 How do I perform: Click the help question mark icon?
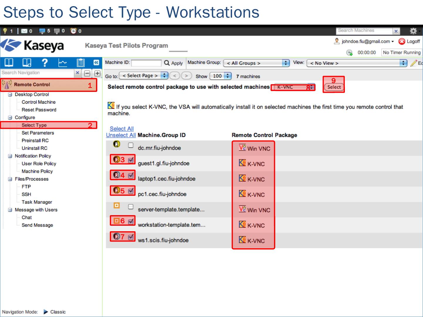pos(45,63)
